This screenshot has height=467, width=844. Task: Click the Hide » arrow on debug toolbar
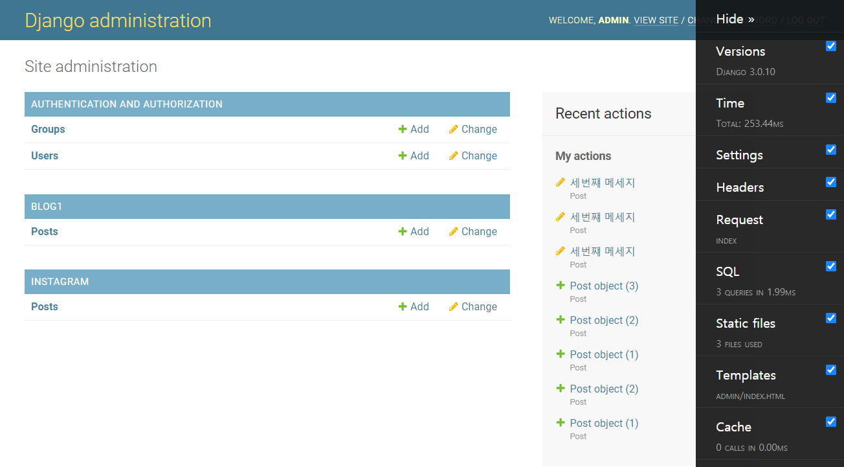735,19
